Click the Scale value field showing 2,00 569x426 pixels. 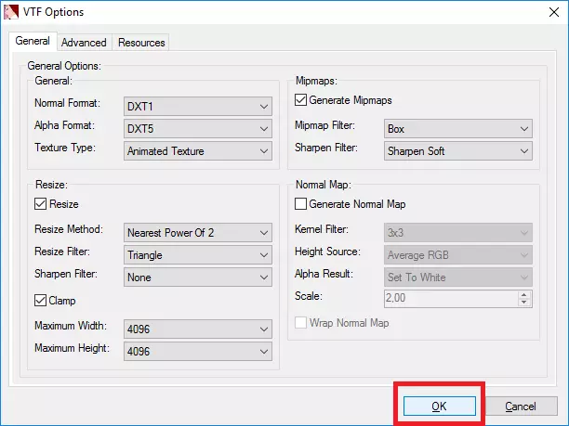tap(451, 299)
